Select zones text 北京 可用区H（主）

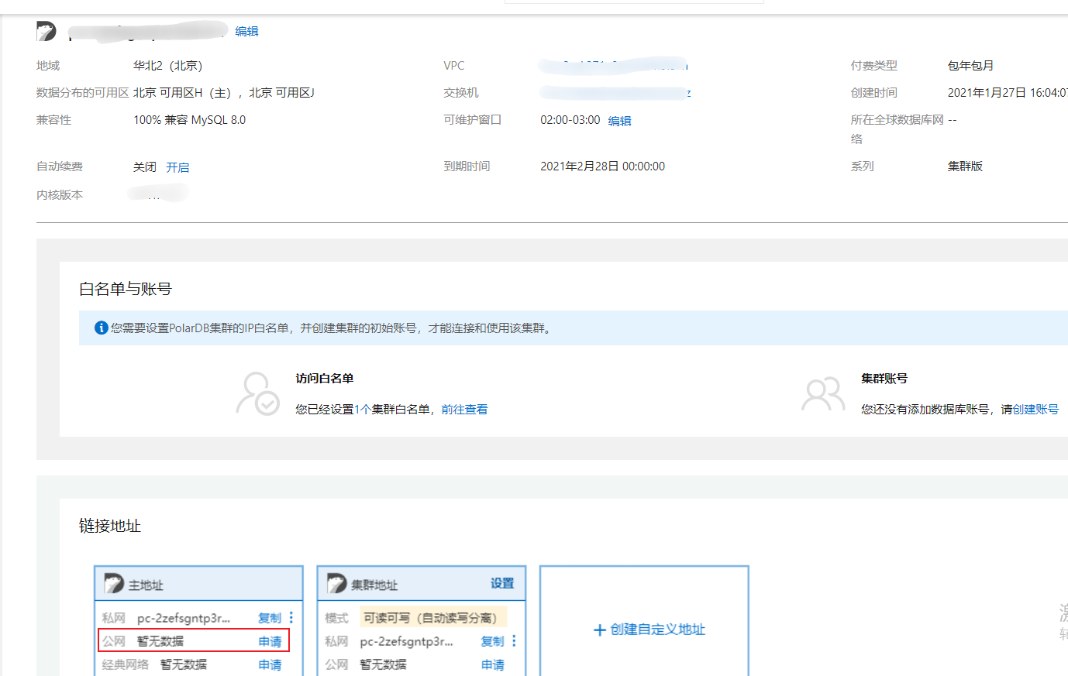pos(183,93)
